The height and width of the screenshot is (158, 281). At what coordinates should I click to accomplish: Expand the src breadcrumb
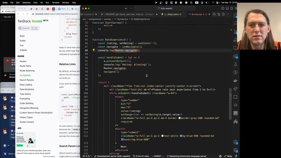click(x=84, y=19)
